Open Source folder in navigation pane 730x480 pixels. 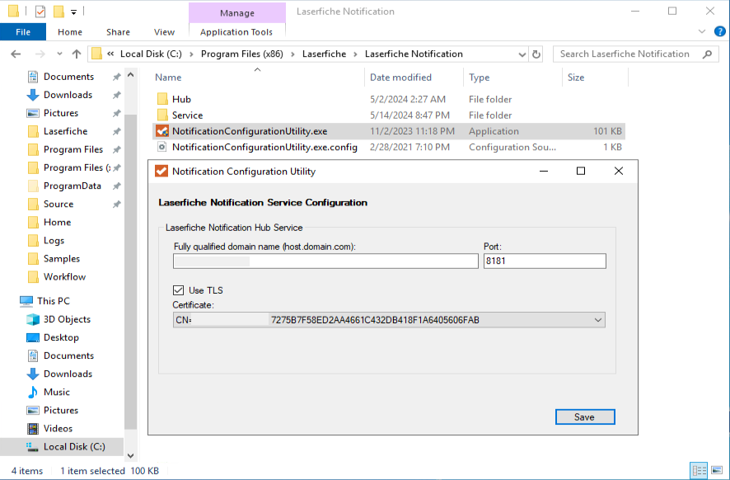pos(58,204)
